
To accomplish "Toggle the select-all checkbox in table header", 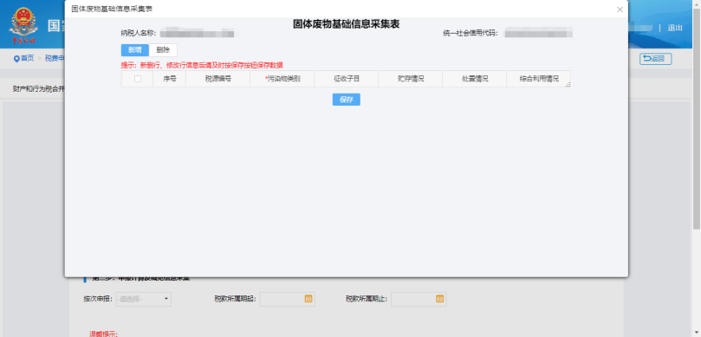I will 138,79.
